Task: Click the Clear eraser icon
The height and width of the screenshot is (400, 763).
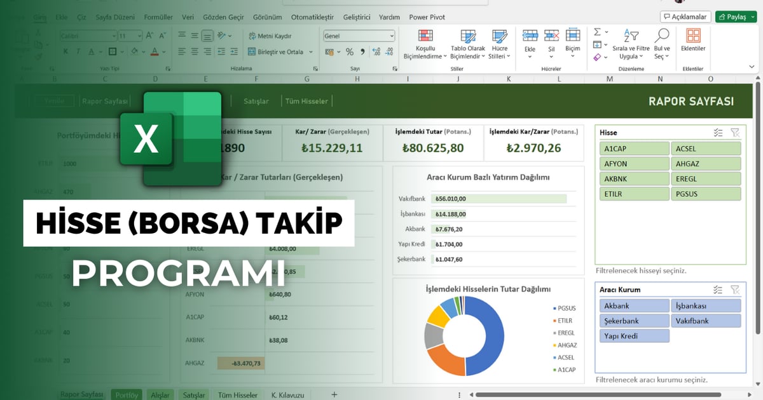Action: click(x=597, y=57)
